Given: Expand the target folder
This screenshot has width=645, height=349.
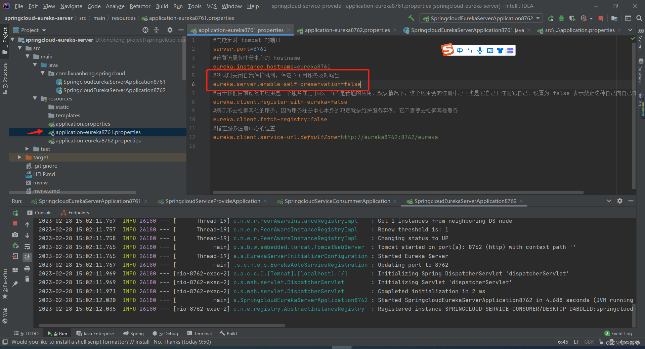Looking at the screenshot, I should pyautogui.click(x=19, y=157).
